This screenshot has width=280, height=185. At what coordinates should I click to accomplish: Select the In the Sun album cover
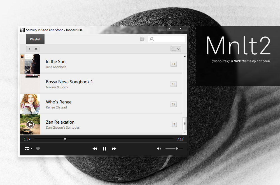click(30, 64)
